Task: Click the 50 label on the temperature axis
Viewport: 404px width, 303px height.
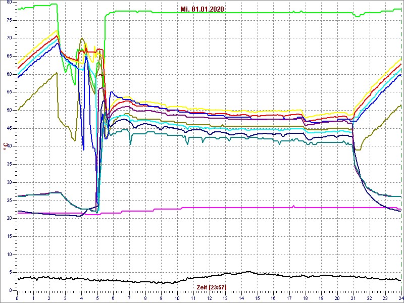Action: coord(9,110)
